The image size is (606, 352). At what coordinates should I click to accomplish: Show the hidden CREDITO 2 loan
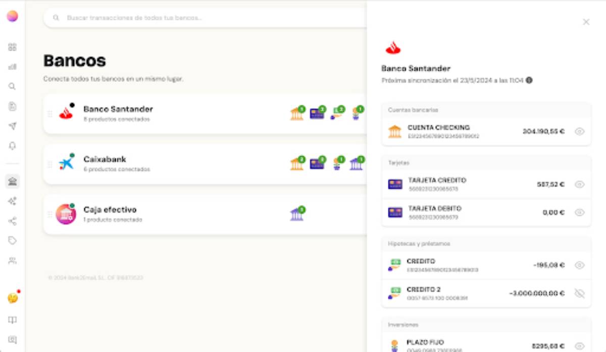pos(580,294)
